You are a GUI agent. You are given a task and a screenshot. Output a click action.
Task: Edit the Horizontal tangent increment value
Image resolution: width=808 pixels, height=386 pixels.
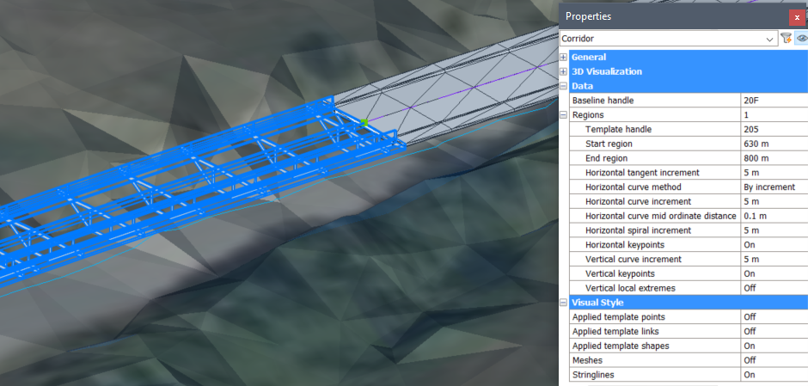pyautogui.click(x=774, y=173)
